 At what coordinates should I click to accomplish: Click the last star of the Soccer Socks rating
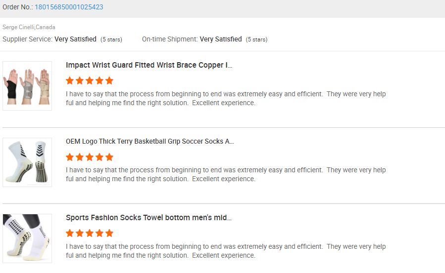pyautogui.click(x=109, y=157)
